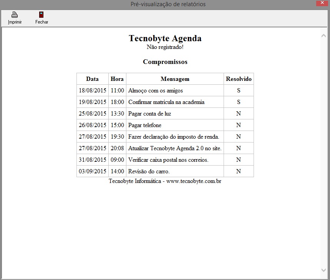Click the scrollbar up arrow
The height and width of the screenshot is (280, 330).
pos(323,36)
